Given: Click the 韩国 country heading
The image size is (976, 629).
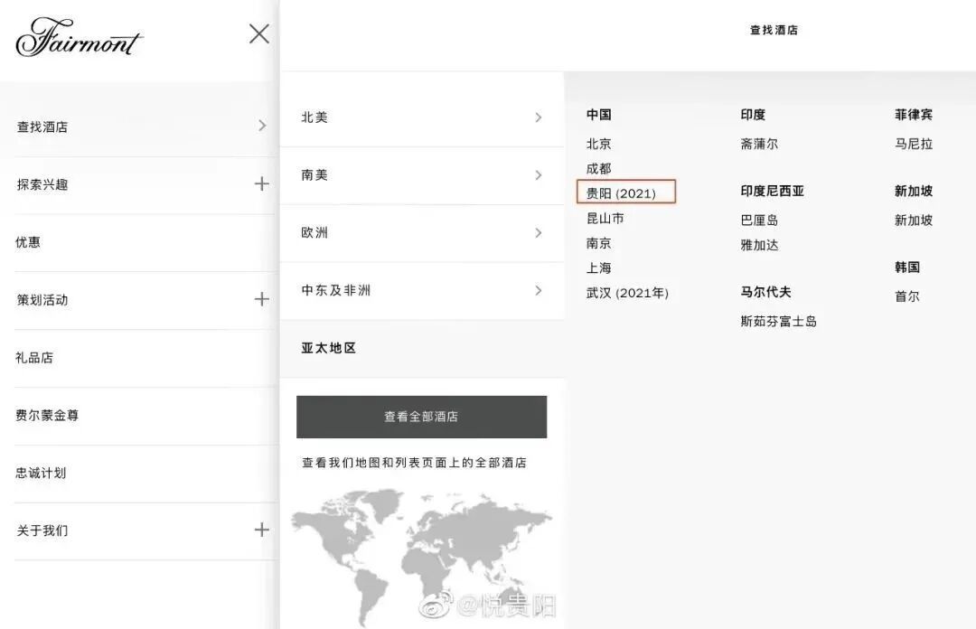Looking at the screenshot, I should click(x=907, y=268).
